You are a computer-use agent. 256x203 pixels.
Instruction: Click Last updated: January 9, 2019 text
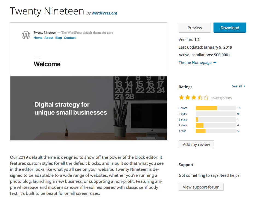[x=205, y=47]
